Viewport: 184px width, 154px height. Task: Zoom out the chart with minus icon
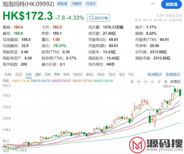(146, 82)
